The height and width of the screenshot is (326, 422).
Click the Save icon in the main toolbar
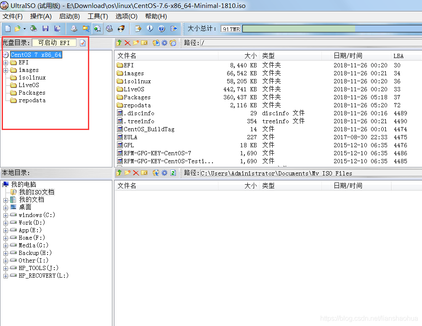tap(45, 29)
